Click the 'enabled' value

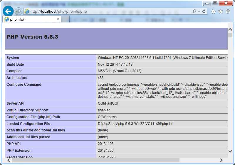(104, 110)
